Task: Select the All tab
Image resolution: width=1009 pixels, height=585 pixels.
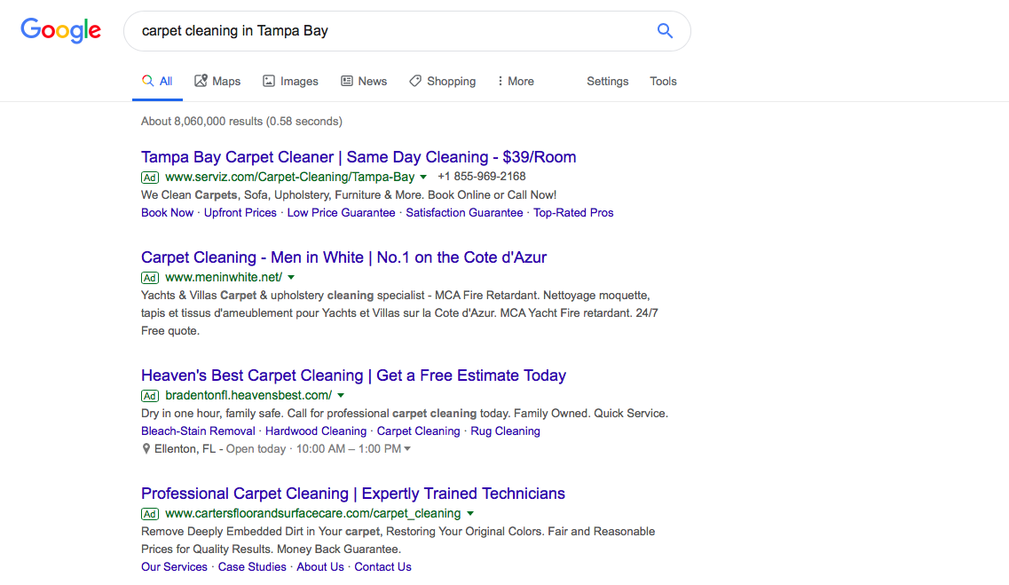Action: click(x=157, y=81)
